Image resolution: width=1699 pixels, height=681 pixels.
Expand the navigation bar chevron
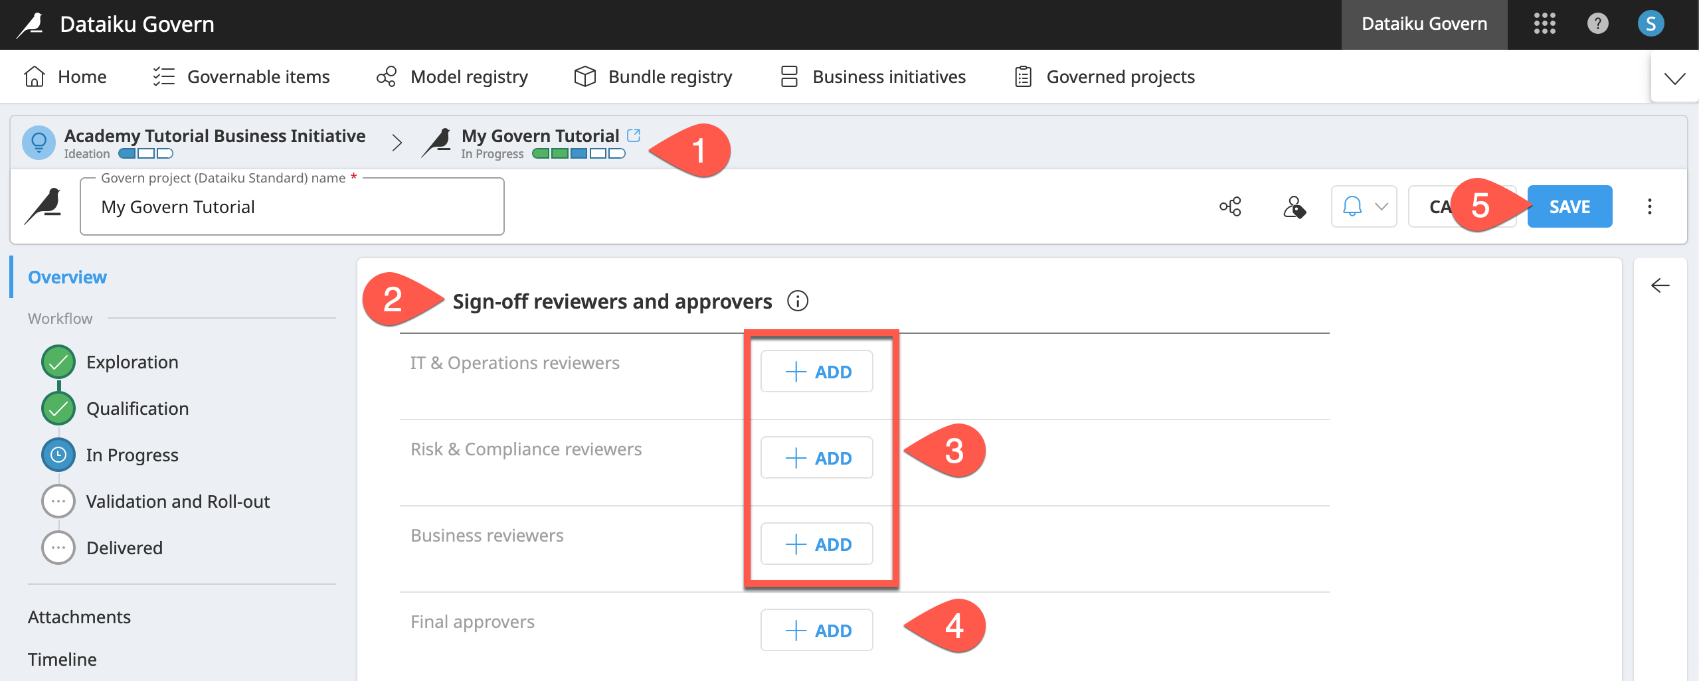point(1674,78)
